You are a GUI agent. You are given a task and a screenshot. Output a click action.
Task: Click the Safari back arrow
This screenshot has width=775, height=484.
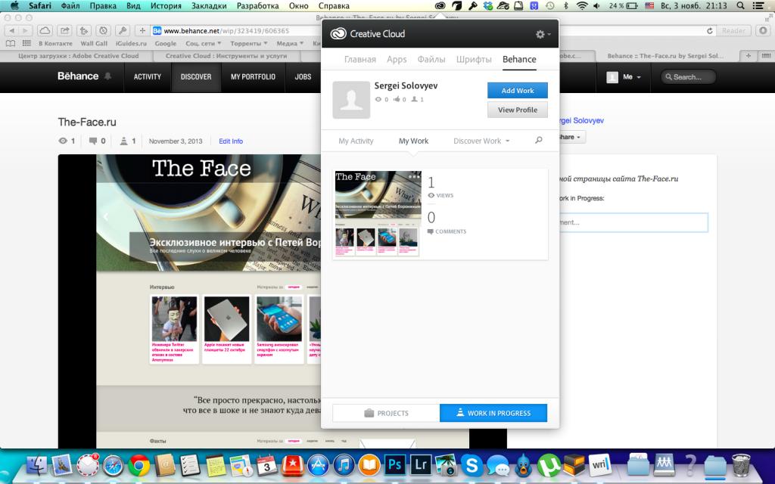pos(12,30)
